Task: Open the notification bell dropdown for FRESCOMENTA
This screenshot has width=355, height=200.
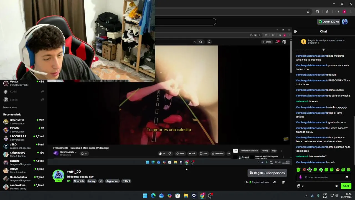Action: (84, 153)
